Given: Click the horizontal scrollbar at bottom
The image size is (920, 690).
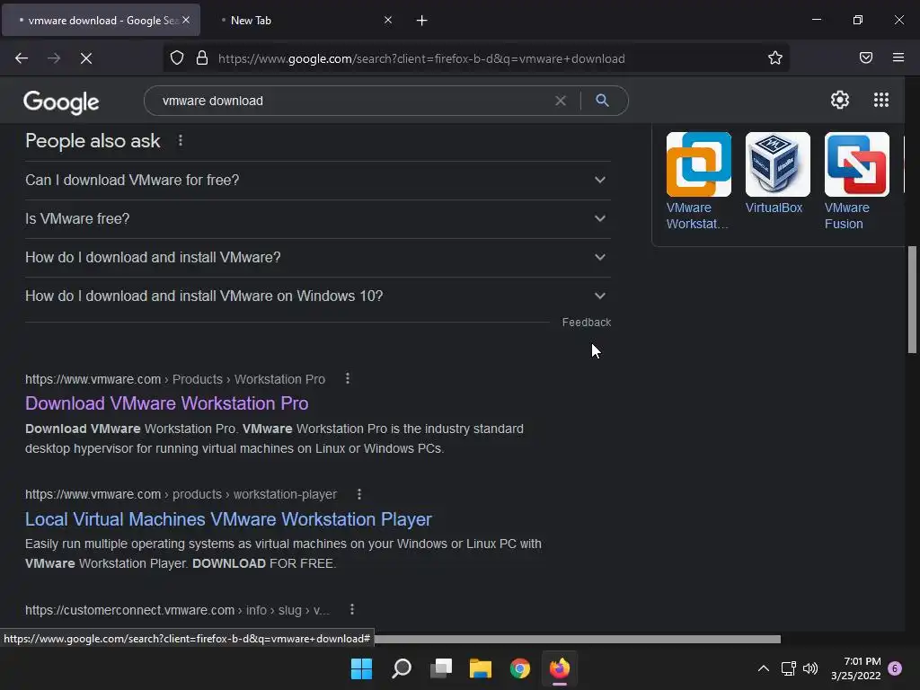Looking at the screenshot, I should [x=578, y=639].
